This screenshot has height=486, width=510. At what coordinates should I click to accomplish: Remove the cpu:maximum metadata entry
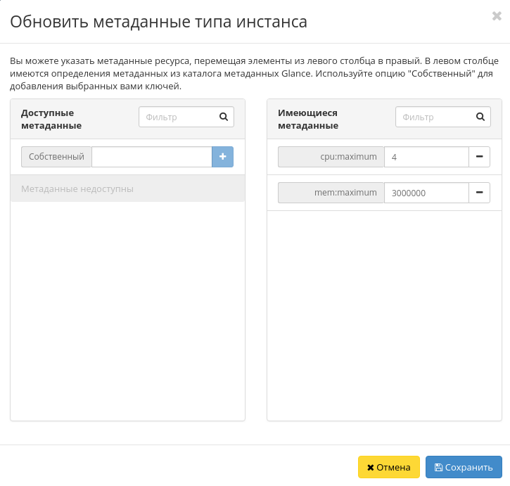click(479, 157)
